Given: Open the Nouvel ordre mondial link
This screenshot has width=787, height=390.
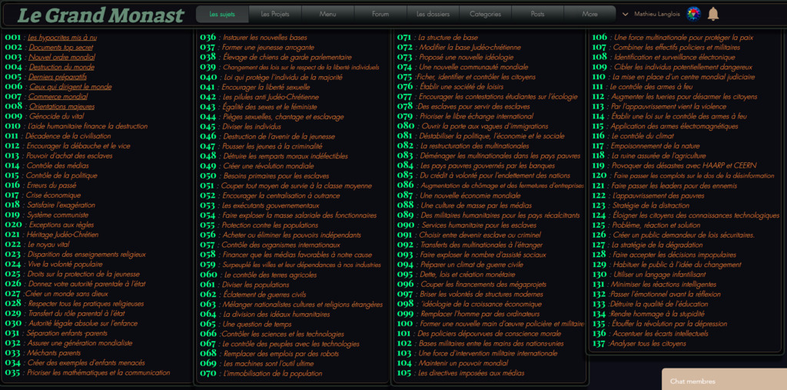Looking at the screenshot, I should click(61, 57).
